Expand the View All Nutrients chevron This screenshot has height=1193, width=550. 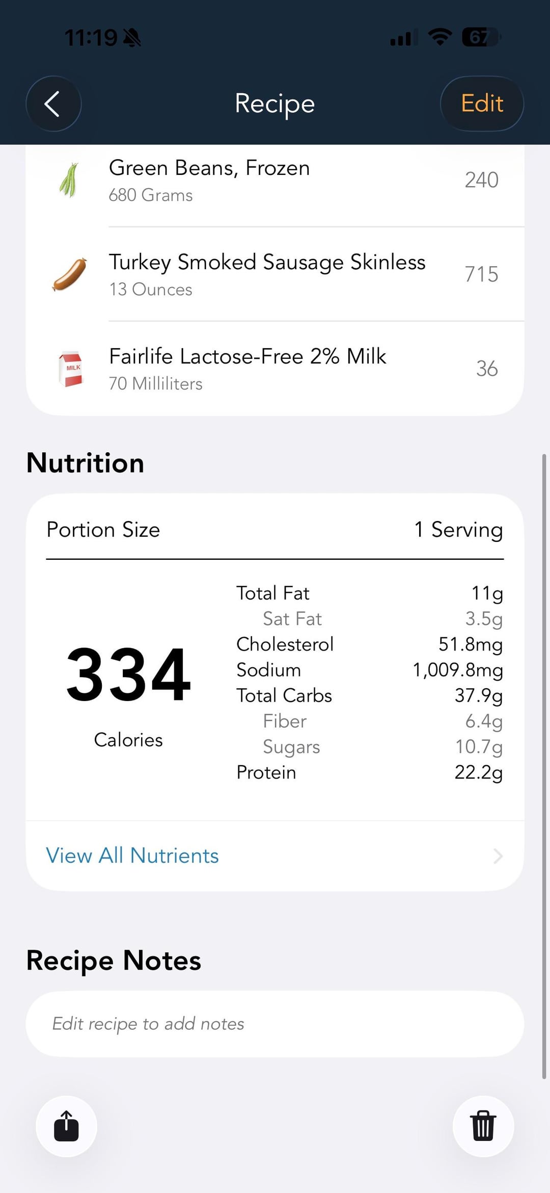(x=498, y=856)
